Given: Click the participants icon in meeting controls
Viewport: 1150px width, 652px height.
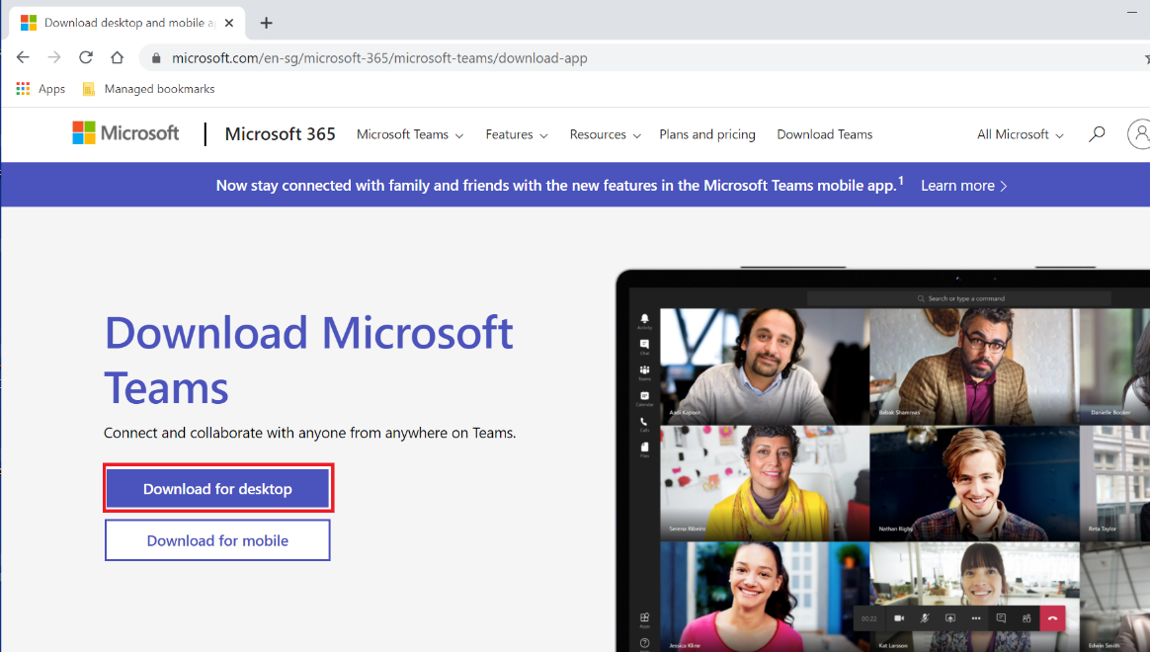Looking at the screenshot, I should click(1027, 618).
